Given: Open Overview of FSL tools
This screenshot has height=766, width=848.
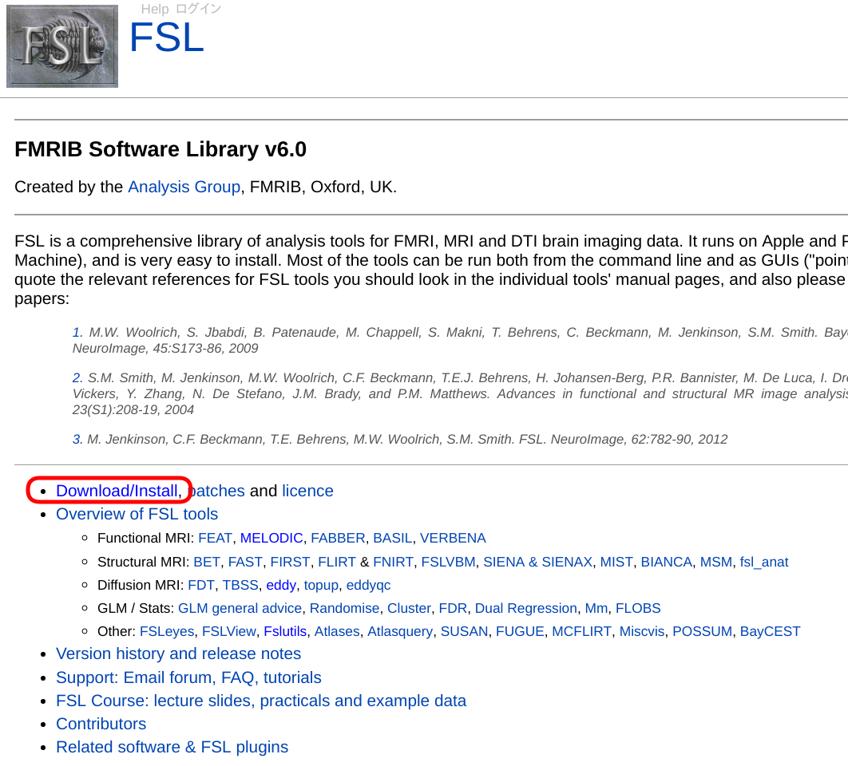Looking at the screenshot, I should coord(137,514).
